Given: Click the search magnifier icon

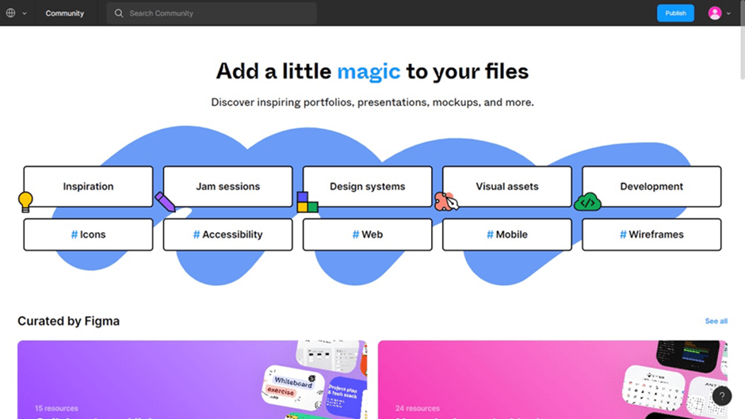Looking at the screenshot, I should 119,13.
